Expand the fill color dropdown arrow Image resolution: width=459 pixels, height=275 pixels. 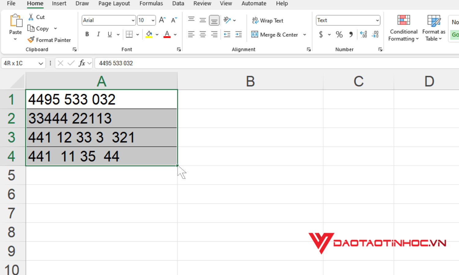157,35
